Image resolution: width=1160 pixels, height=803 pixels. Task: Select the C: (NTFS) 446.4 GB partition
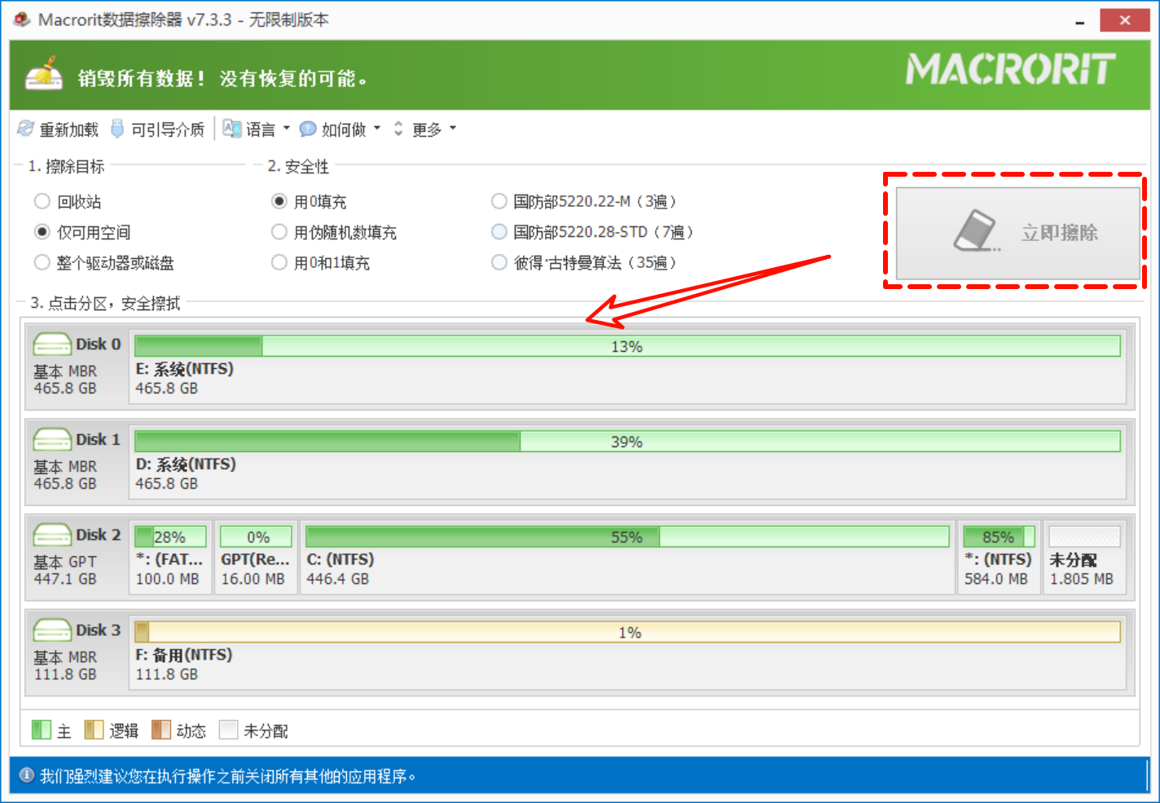pos(627,558)
